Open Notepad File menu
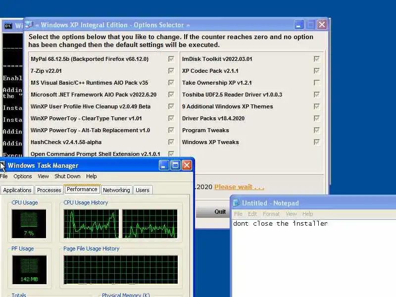 pos(238,214)
